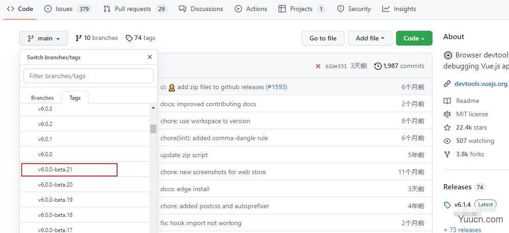
Task: Open pull request #1593 link
Action: [x=276, y=87]
